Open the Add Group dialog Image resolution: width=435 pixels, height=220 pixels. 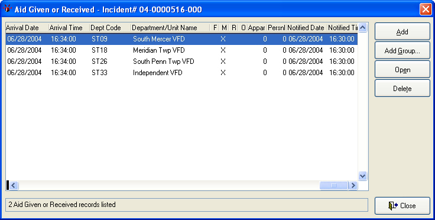pyautogui.click(x=402, y=50)
